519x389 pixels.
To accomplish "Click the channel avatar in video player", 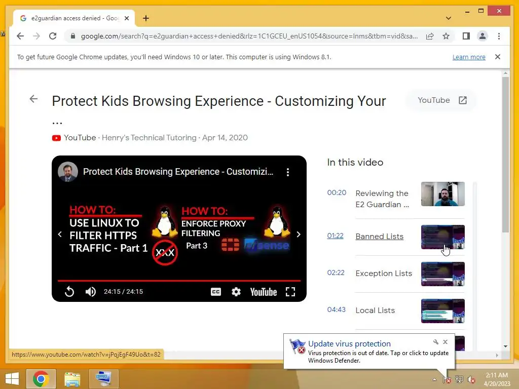I will click(68, 172).
